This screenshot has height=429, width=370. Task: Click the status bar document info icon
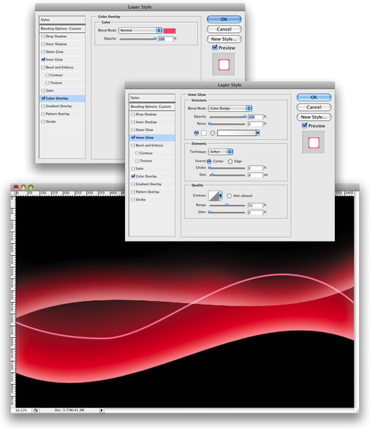(x=36, y=410)
